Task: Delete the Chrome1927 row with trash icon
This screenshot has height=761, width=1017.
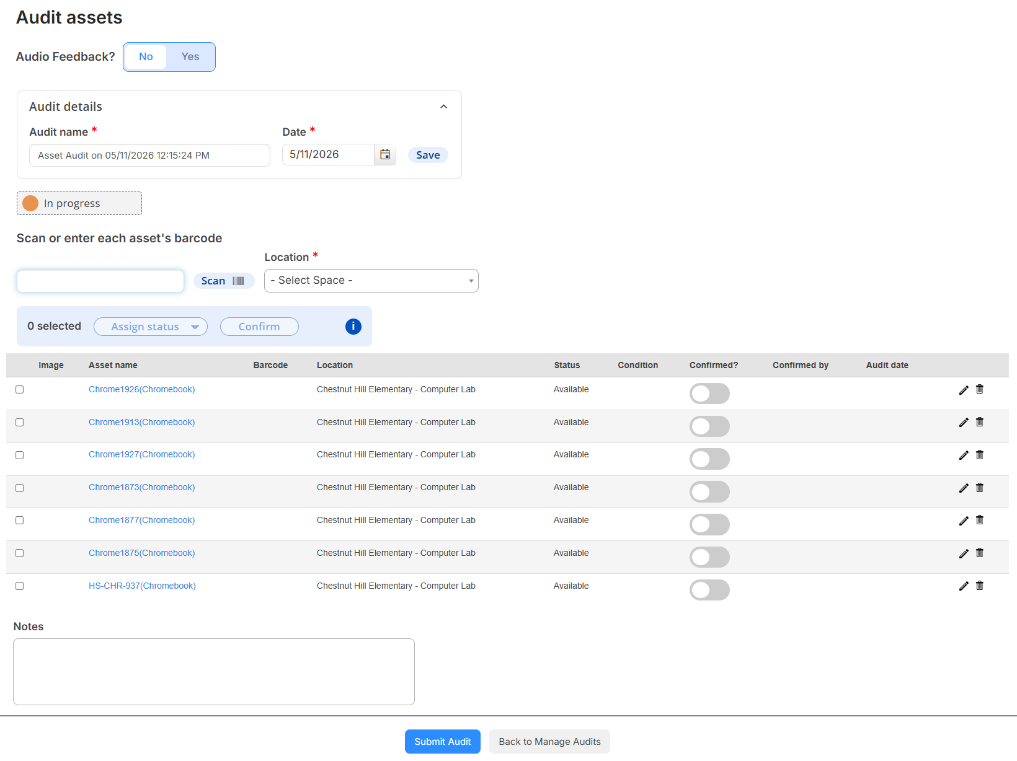Action: pos(980,455)
